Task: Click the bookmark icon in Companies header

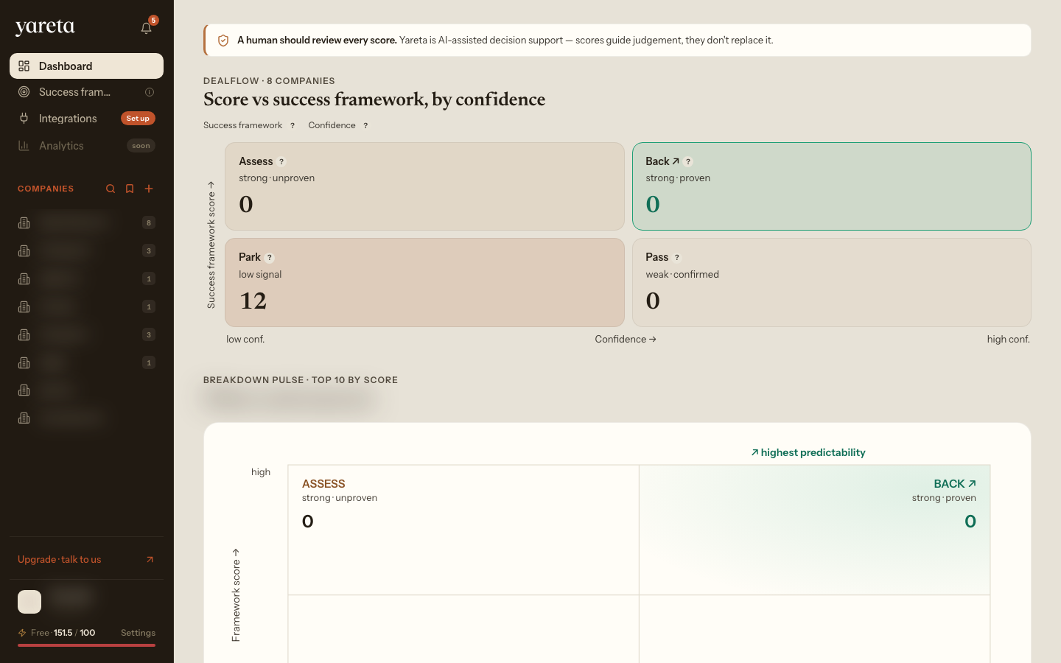Action: (x=130, y=189)
